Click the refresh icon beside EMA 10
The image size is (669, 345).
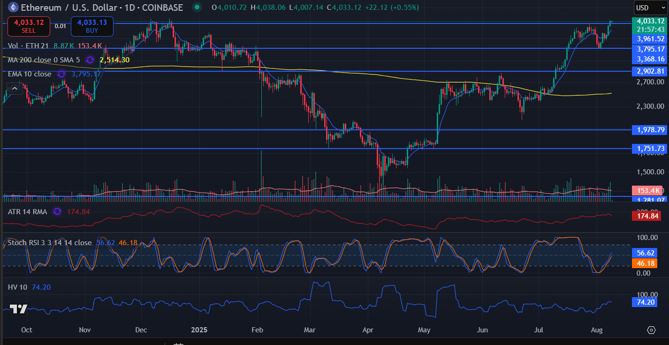pos(61,74)
